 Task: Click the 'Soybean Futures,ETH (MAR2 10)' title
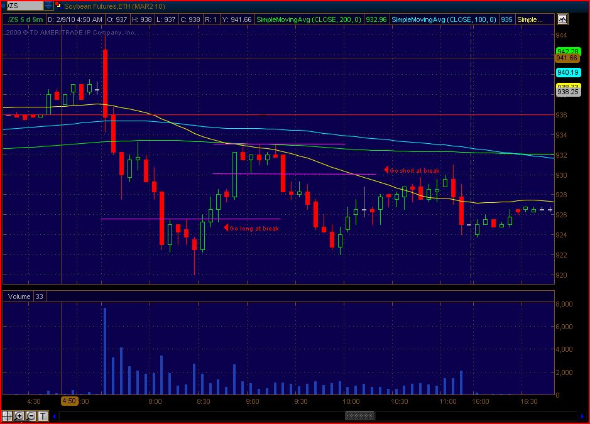point(114,6)
